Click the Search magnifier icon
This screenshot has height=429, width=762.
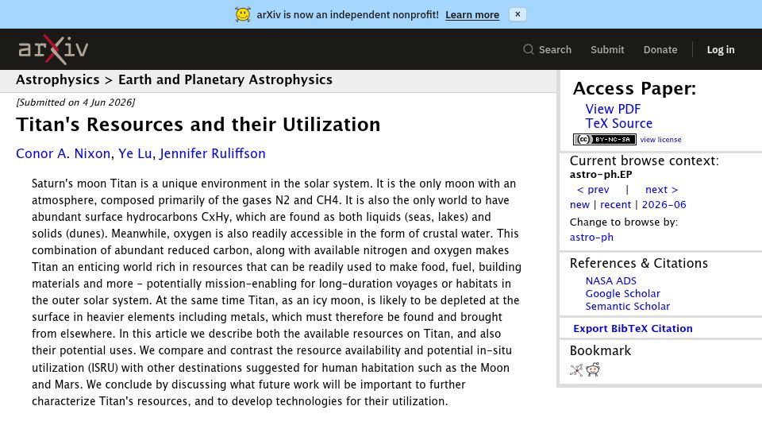coord(529,49)
